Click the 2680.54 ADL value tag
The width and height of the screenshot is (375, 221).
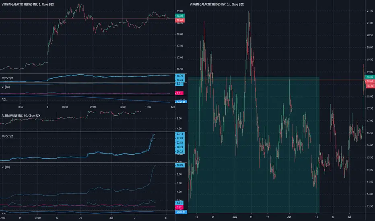click(181, 212)
